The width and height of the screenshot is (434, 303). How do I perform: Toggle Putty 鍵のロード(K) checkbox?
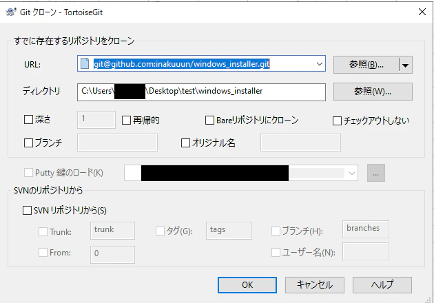pyautogui.click(x=28, y=173)
